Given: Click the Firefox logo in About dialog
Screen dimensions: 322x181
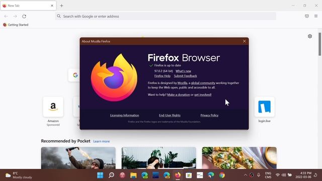Looking at the screenshot, I should click(114, 77).
